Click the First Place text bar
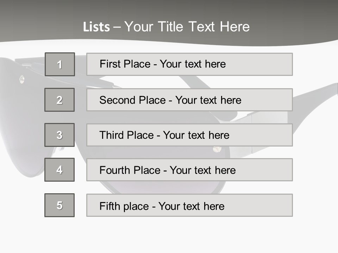Image resolution: width=338 pixels, height=253 pixels. 189,64
